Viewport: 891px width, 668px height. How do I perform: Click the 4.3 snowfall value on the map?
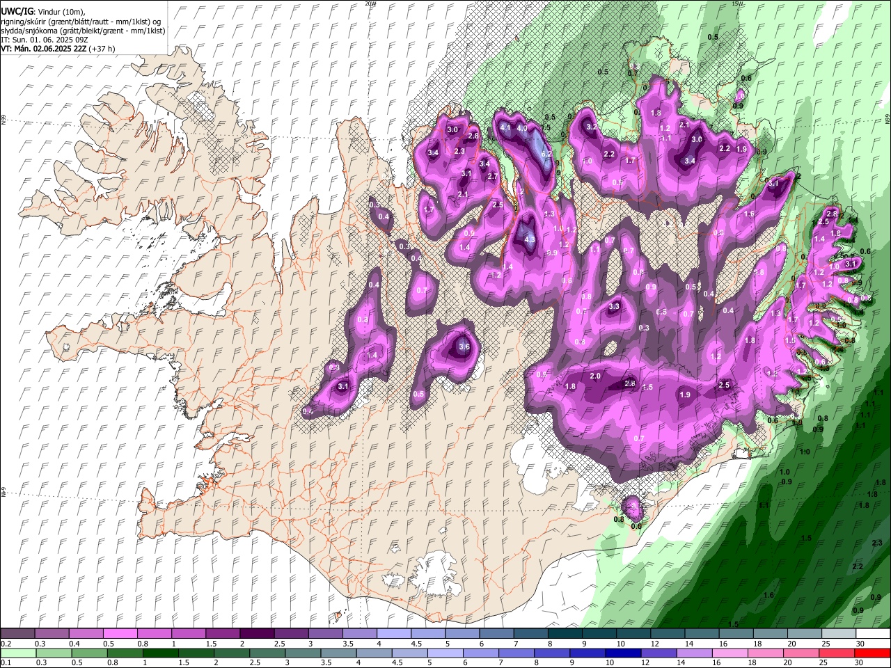click(529, 239)
